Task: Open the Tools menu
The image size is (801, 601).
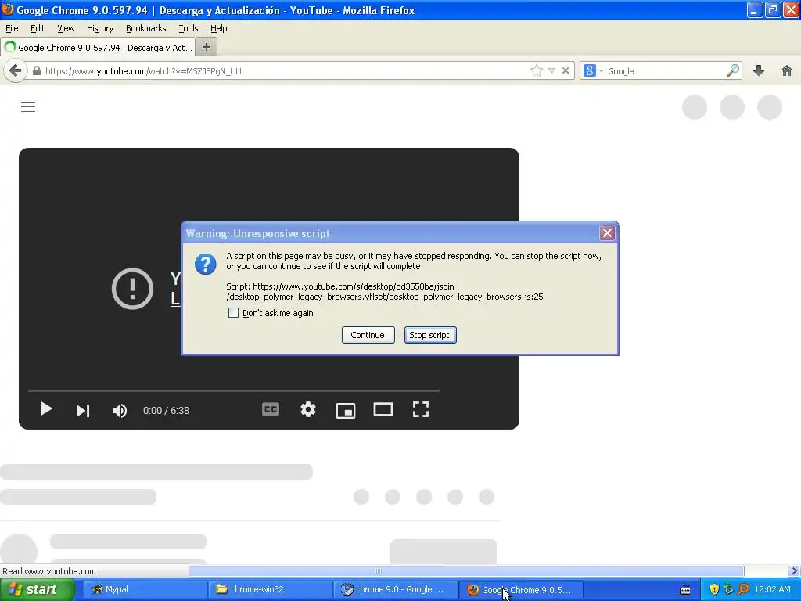Action: pos(188,28)
